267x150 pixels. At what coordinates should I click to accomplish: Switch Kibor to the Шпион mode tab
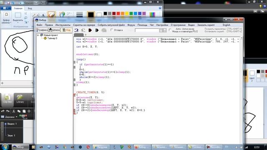[x=54, y=30]
